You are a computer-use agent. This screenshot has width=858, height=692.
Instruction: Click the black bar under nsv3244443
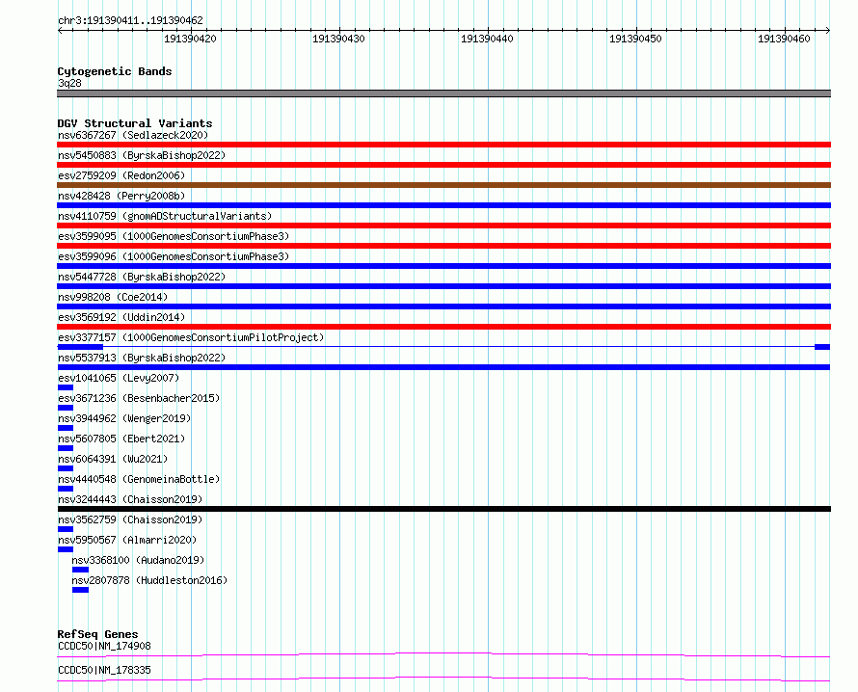[x=443, y=509]
